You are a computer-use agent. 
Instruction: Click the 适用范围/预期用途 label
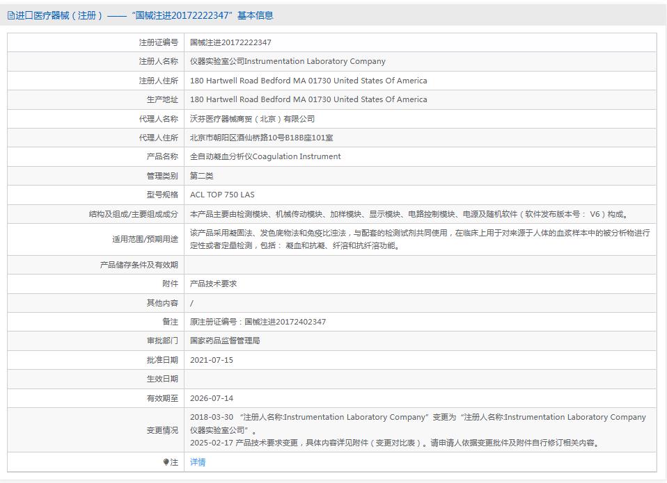(145, 239)
